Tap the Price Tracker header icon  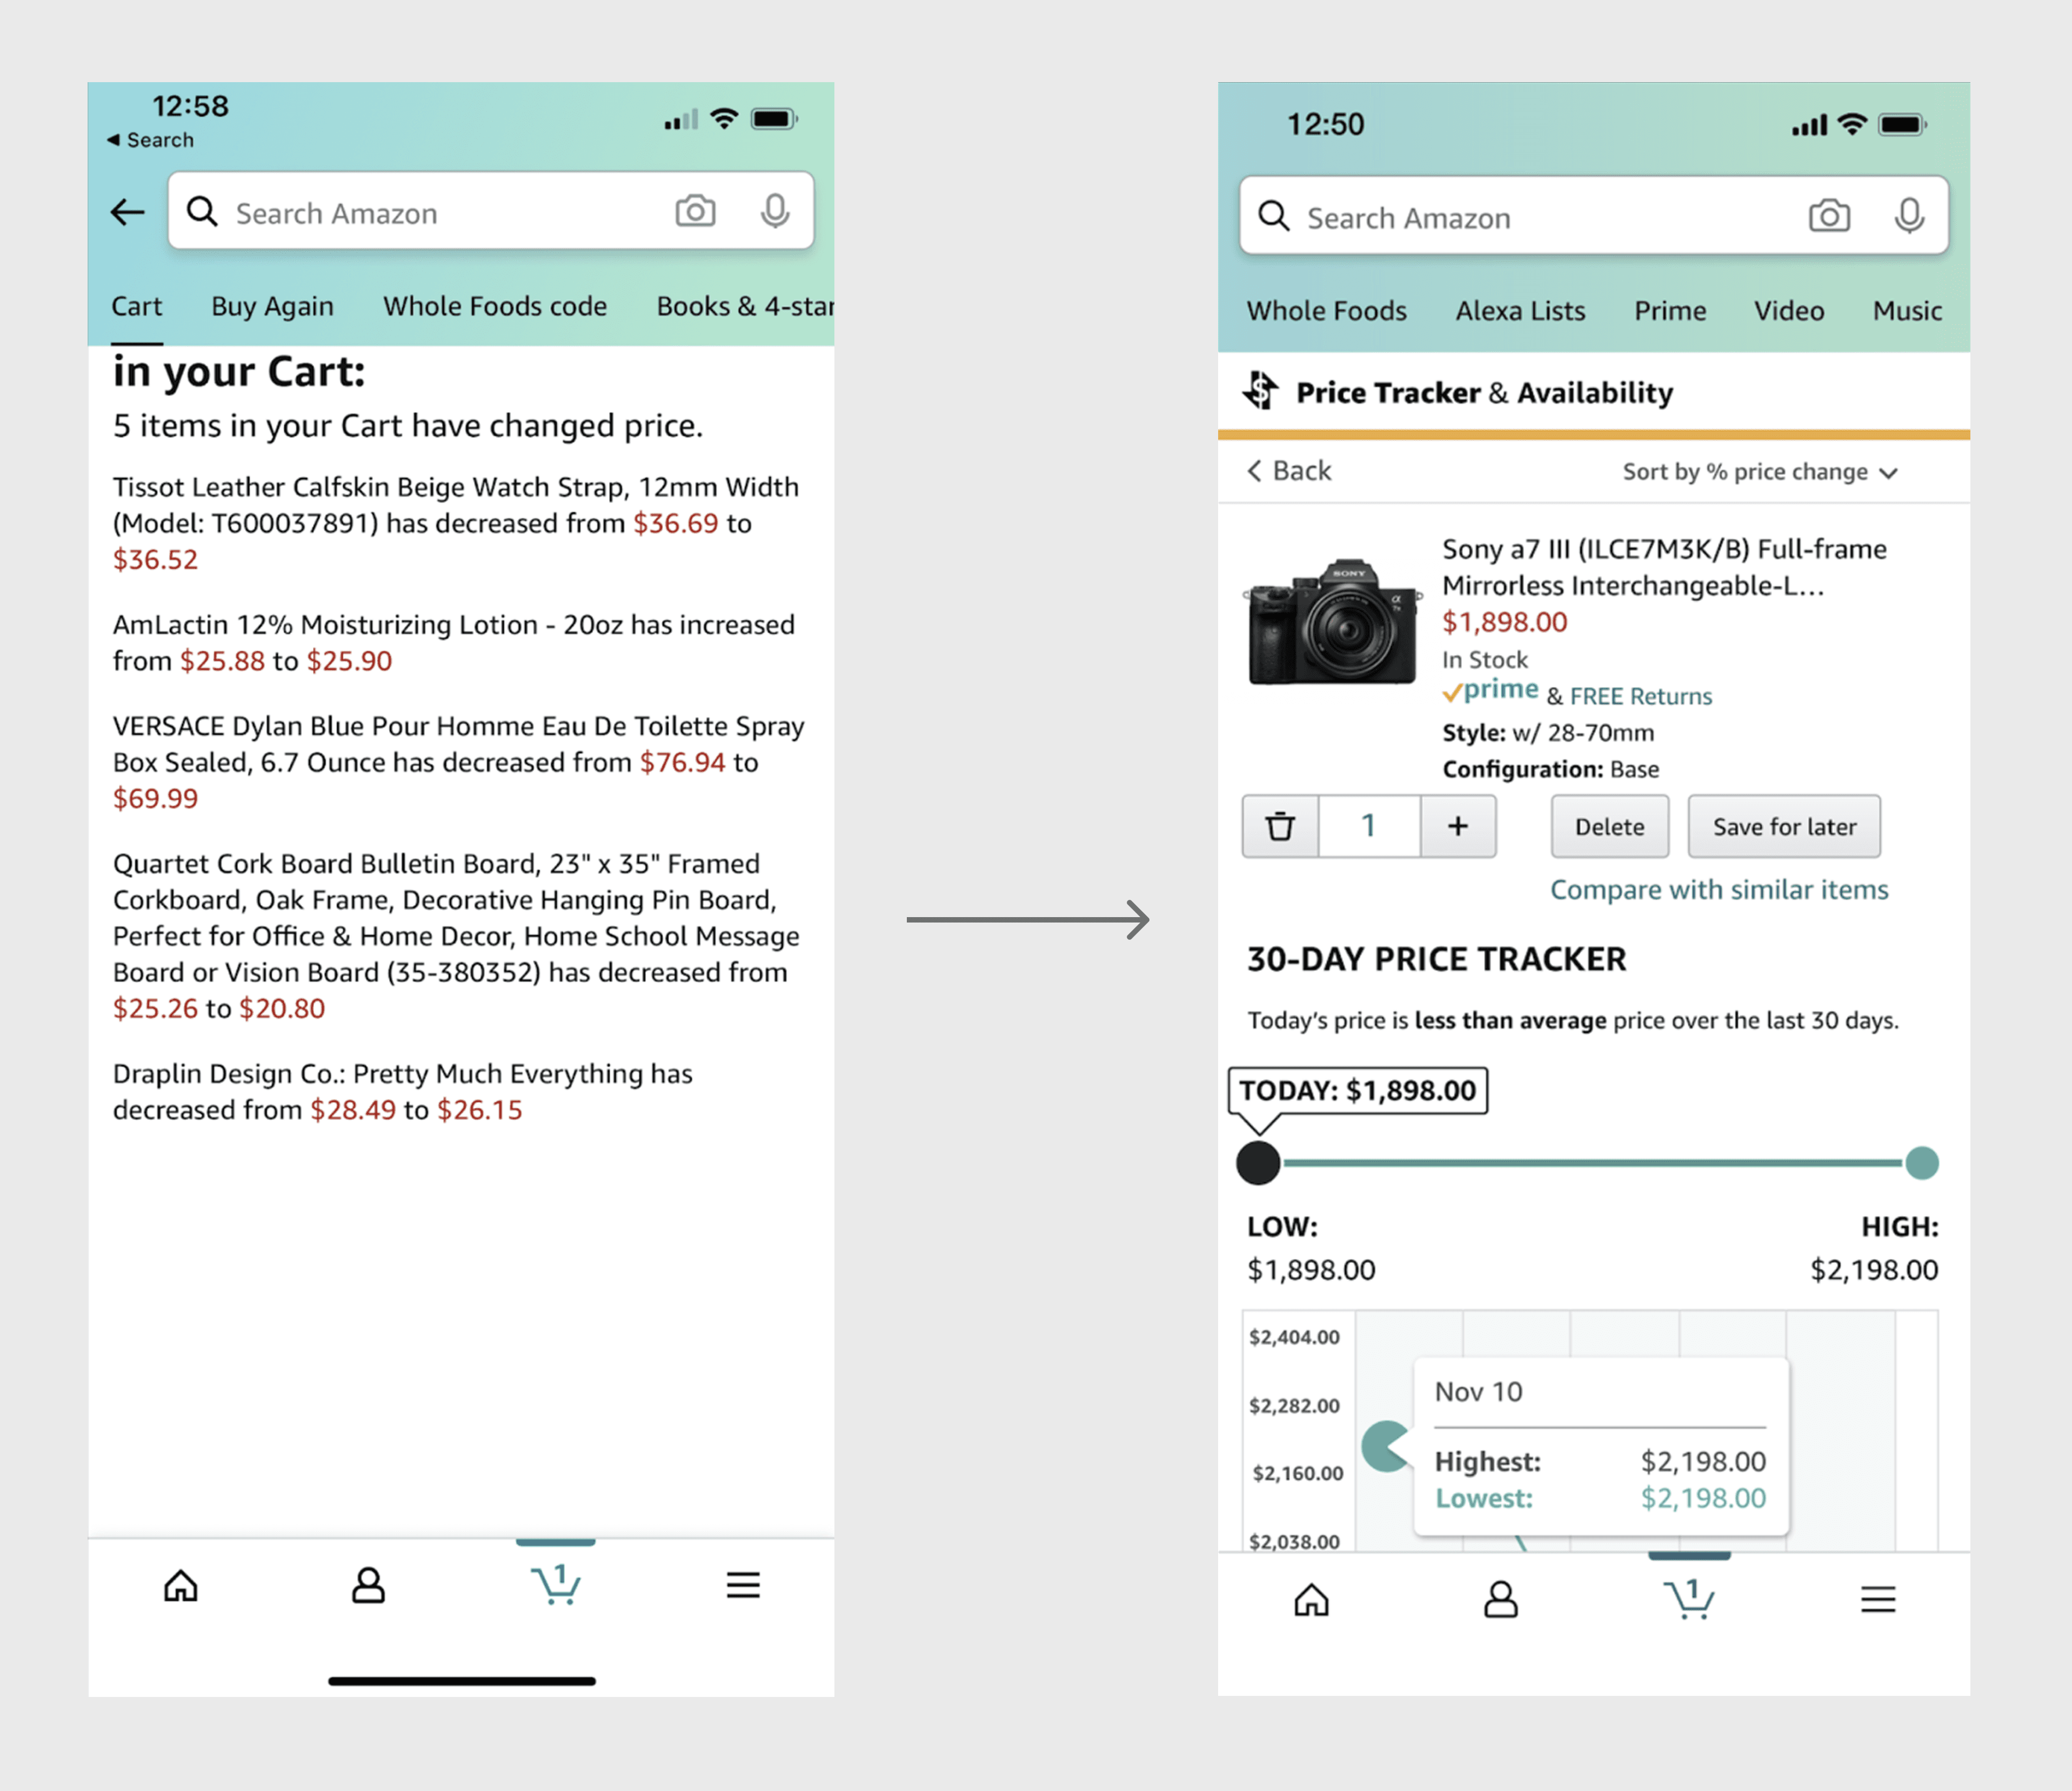[x=1260, y=391]
